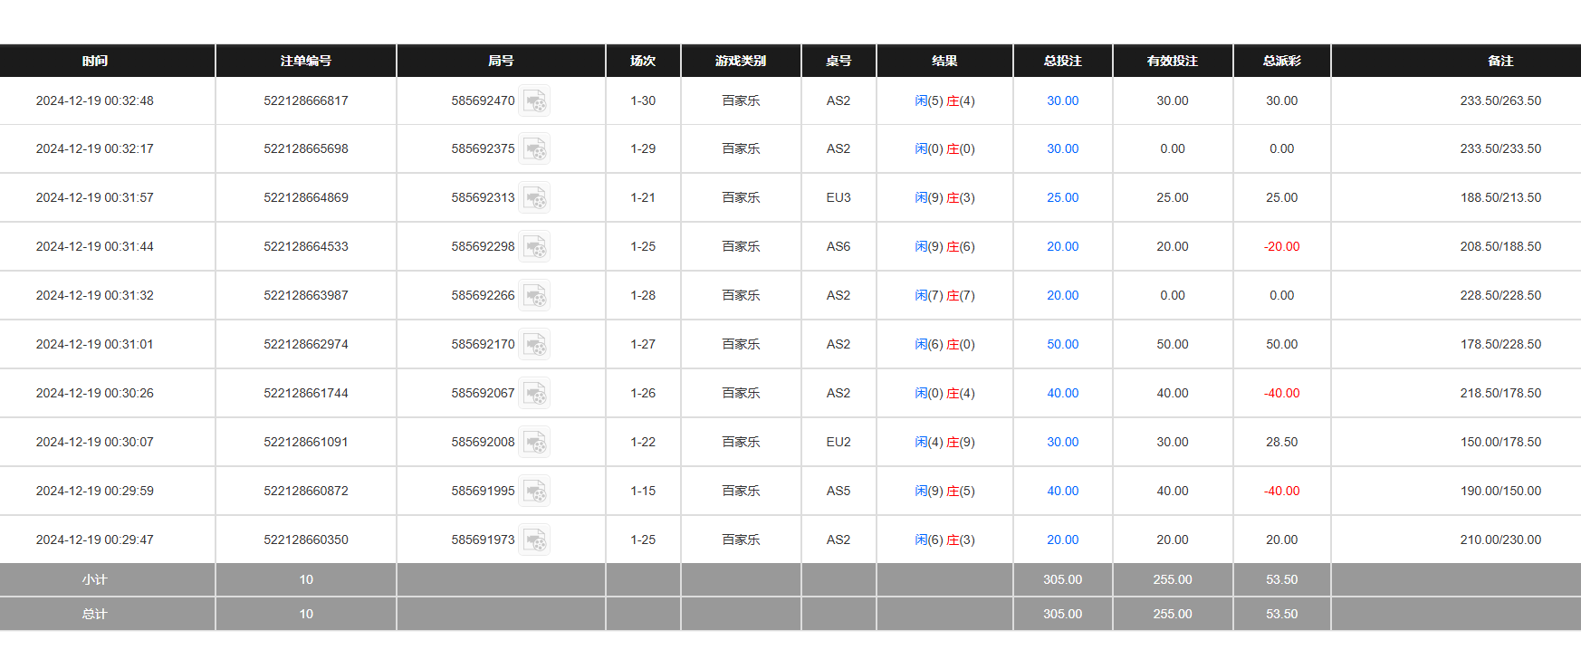Open the 25.00 total bet link
1581x659 pixels.
1062,198
